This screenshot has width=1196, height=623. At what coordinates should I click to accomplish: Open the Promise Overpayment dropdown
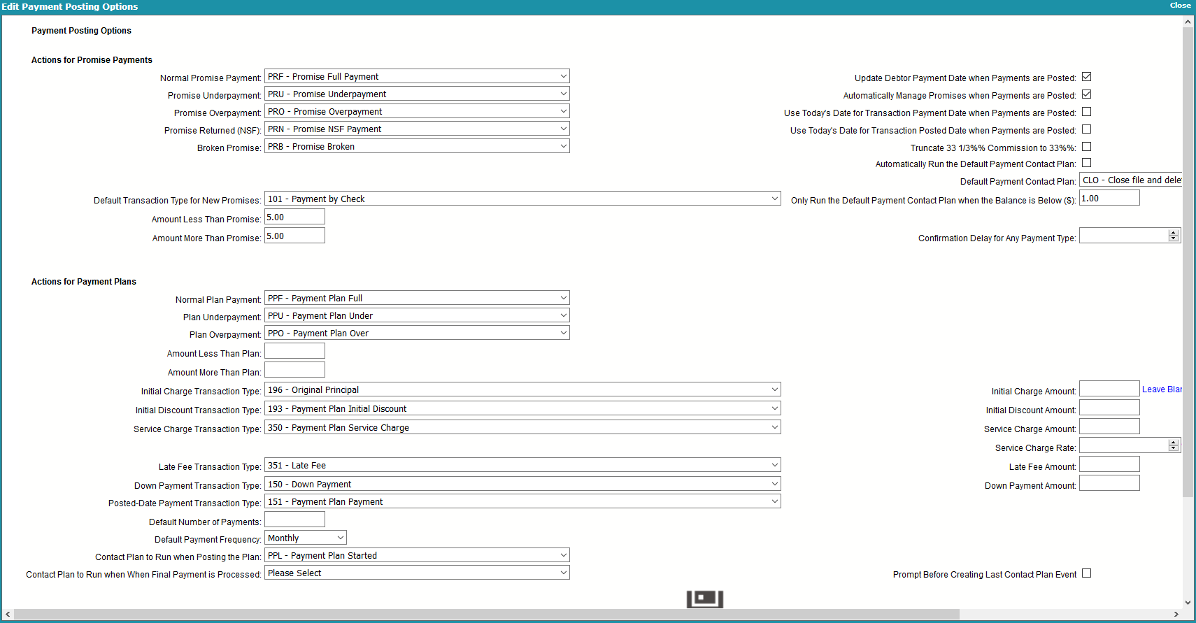(417, 111)
